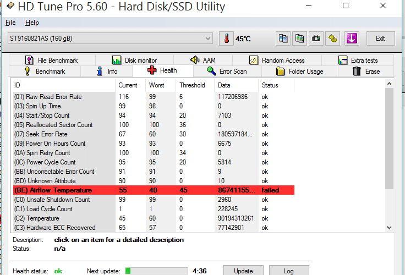The image size is (405, 275).
Task: Click the Update button
Action: (243, 271)
